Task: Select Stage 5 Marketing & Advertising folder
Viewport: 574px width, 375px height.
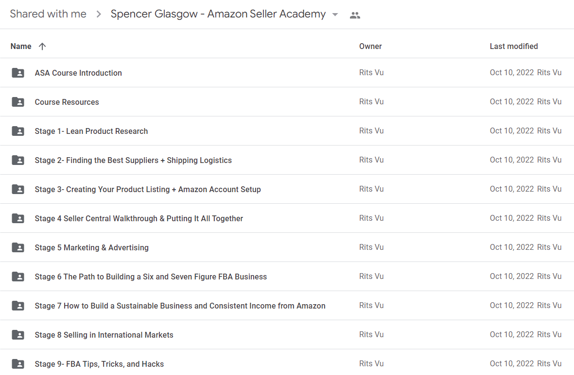Action: click(x=91, y=247)
